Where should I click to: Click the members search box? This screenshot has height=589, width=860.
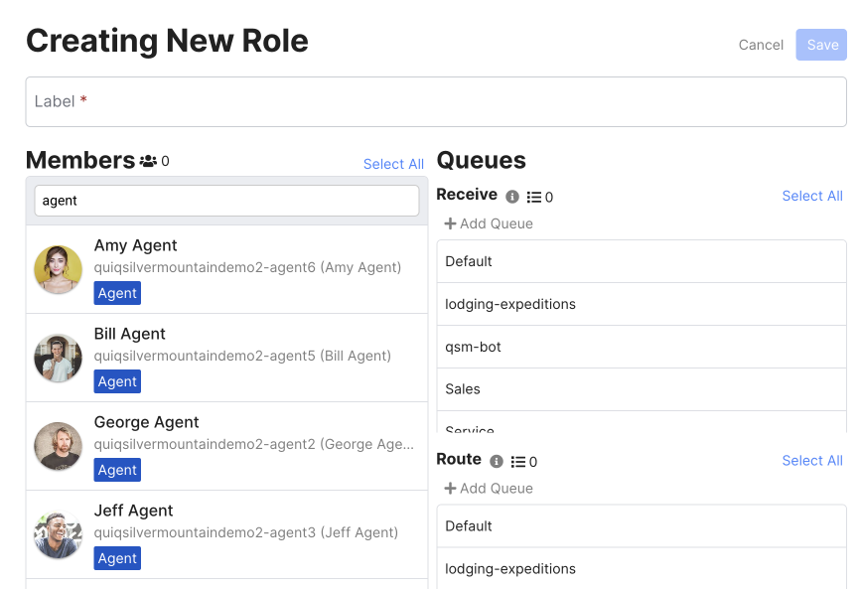[x=226, y=201]
